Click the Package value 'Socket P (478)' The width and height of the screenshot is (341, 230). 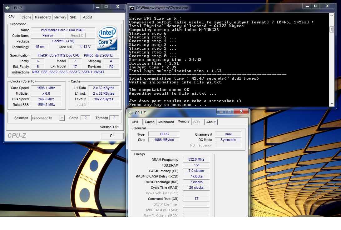pos(63,41)
